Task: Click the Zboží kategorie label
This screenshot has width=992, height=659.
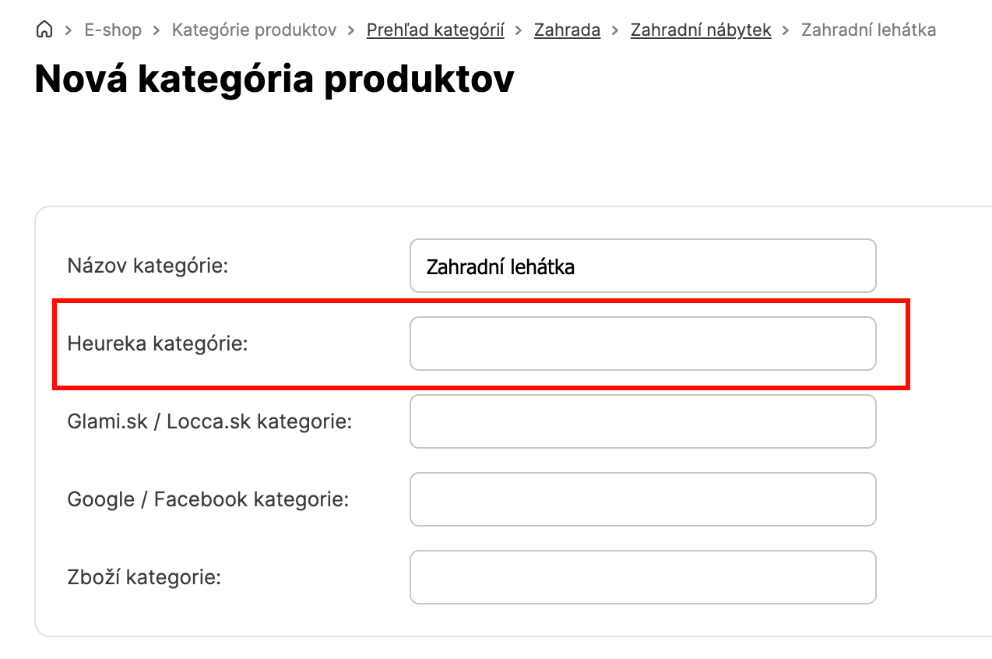Action: (x=145, y=577)
